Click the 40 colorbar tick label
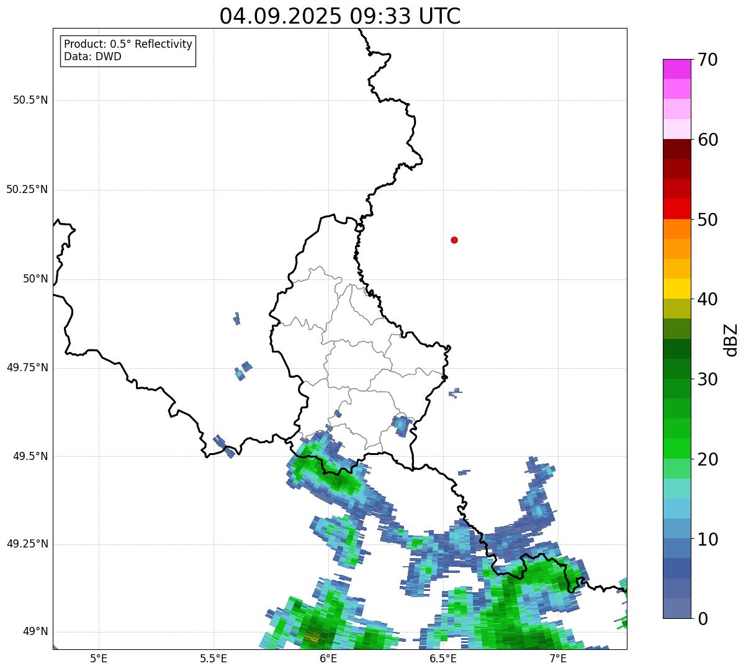 coord(708,299)
